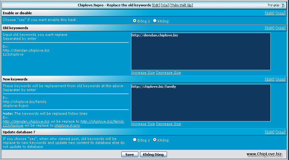Image resolution: width=289 pixels, height=160 pixels.
Task: Focus the New keywords text area
Action: [x=201, y=103]
